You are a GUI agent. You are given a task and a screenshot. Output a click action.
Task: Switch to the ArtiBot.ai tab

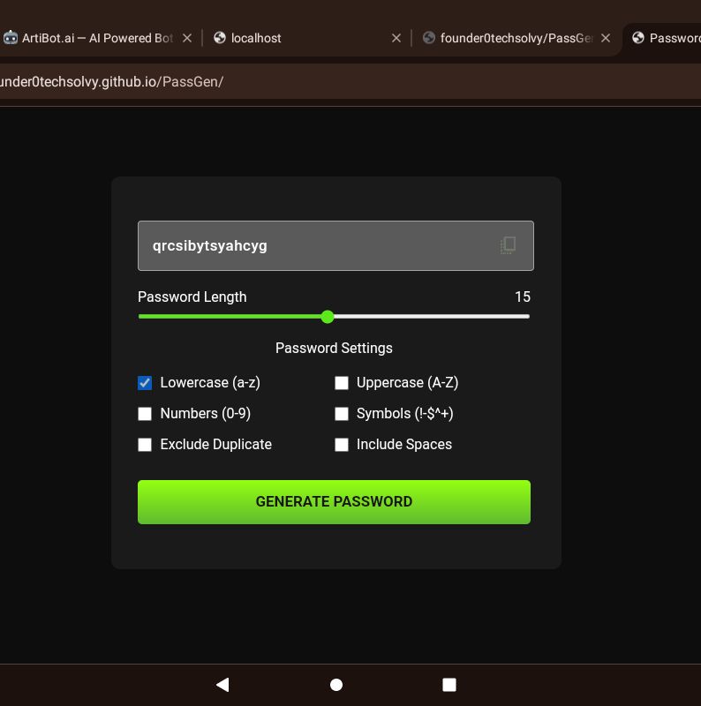(x=97, y=38)
